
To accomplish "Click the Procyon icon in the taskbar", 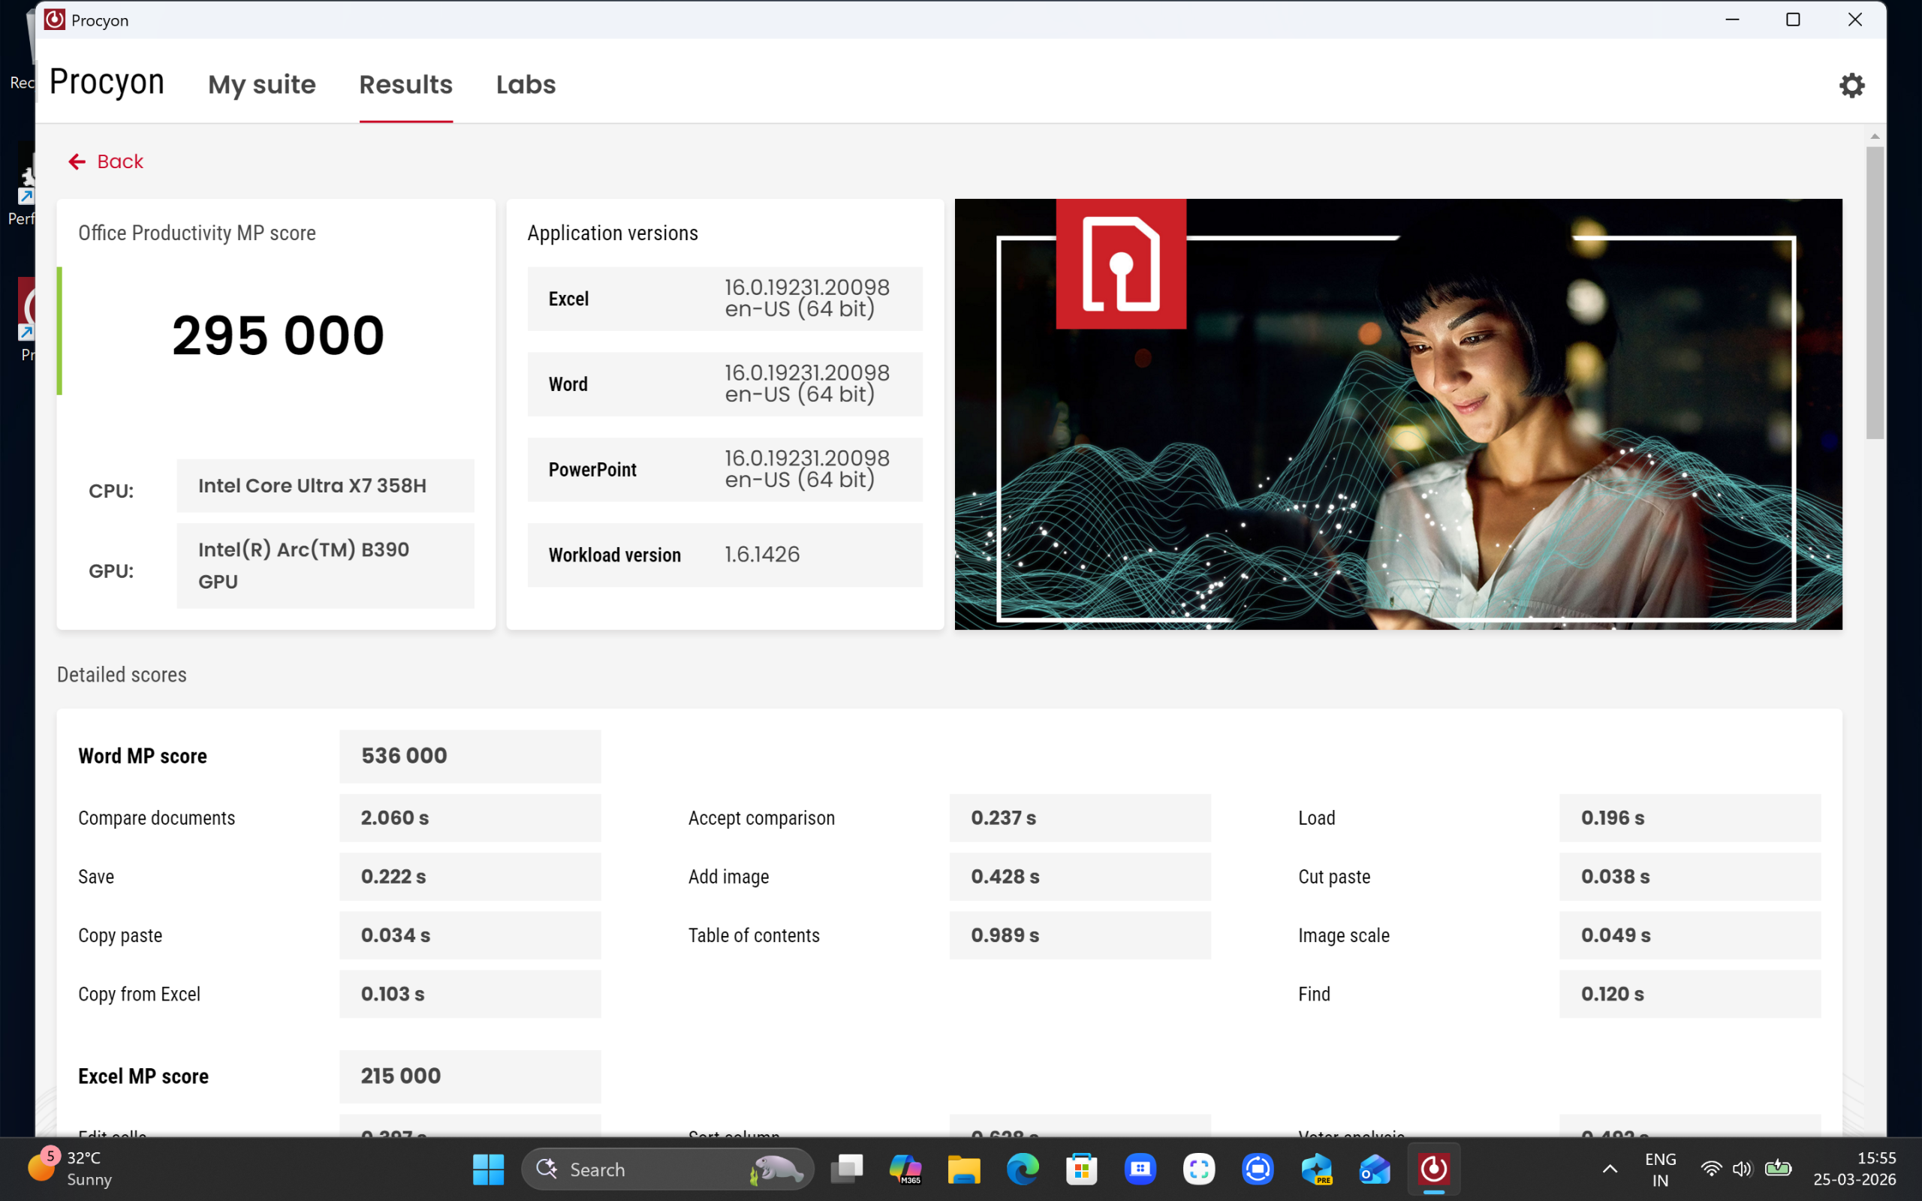I will 1432,1169.
